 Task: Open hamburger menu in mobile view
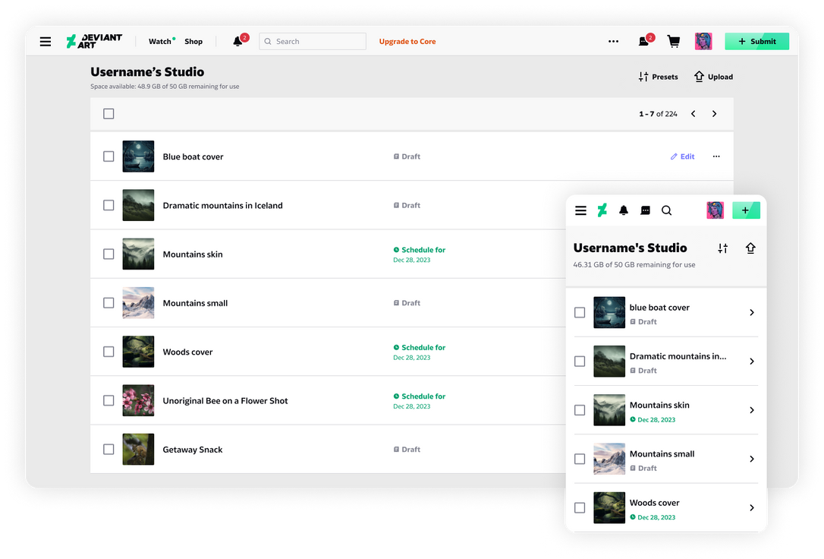point(580,210)
